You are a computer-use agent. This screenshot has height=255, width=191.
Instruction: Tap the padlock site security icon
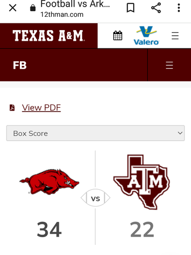pos(33,8)
